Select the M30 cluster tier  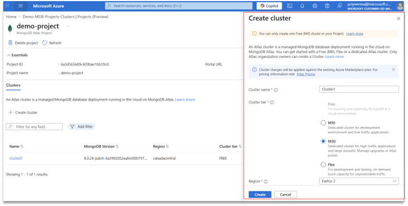coord(323,141)
